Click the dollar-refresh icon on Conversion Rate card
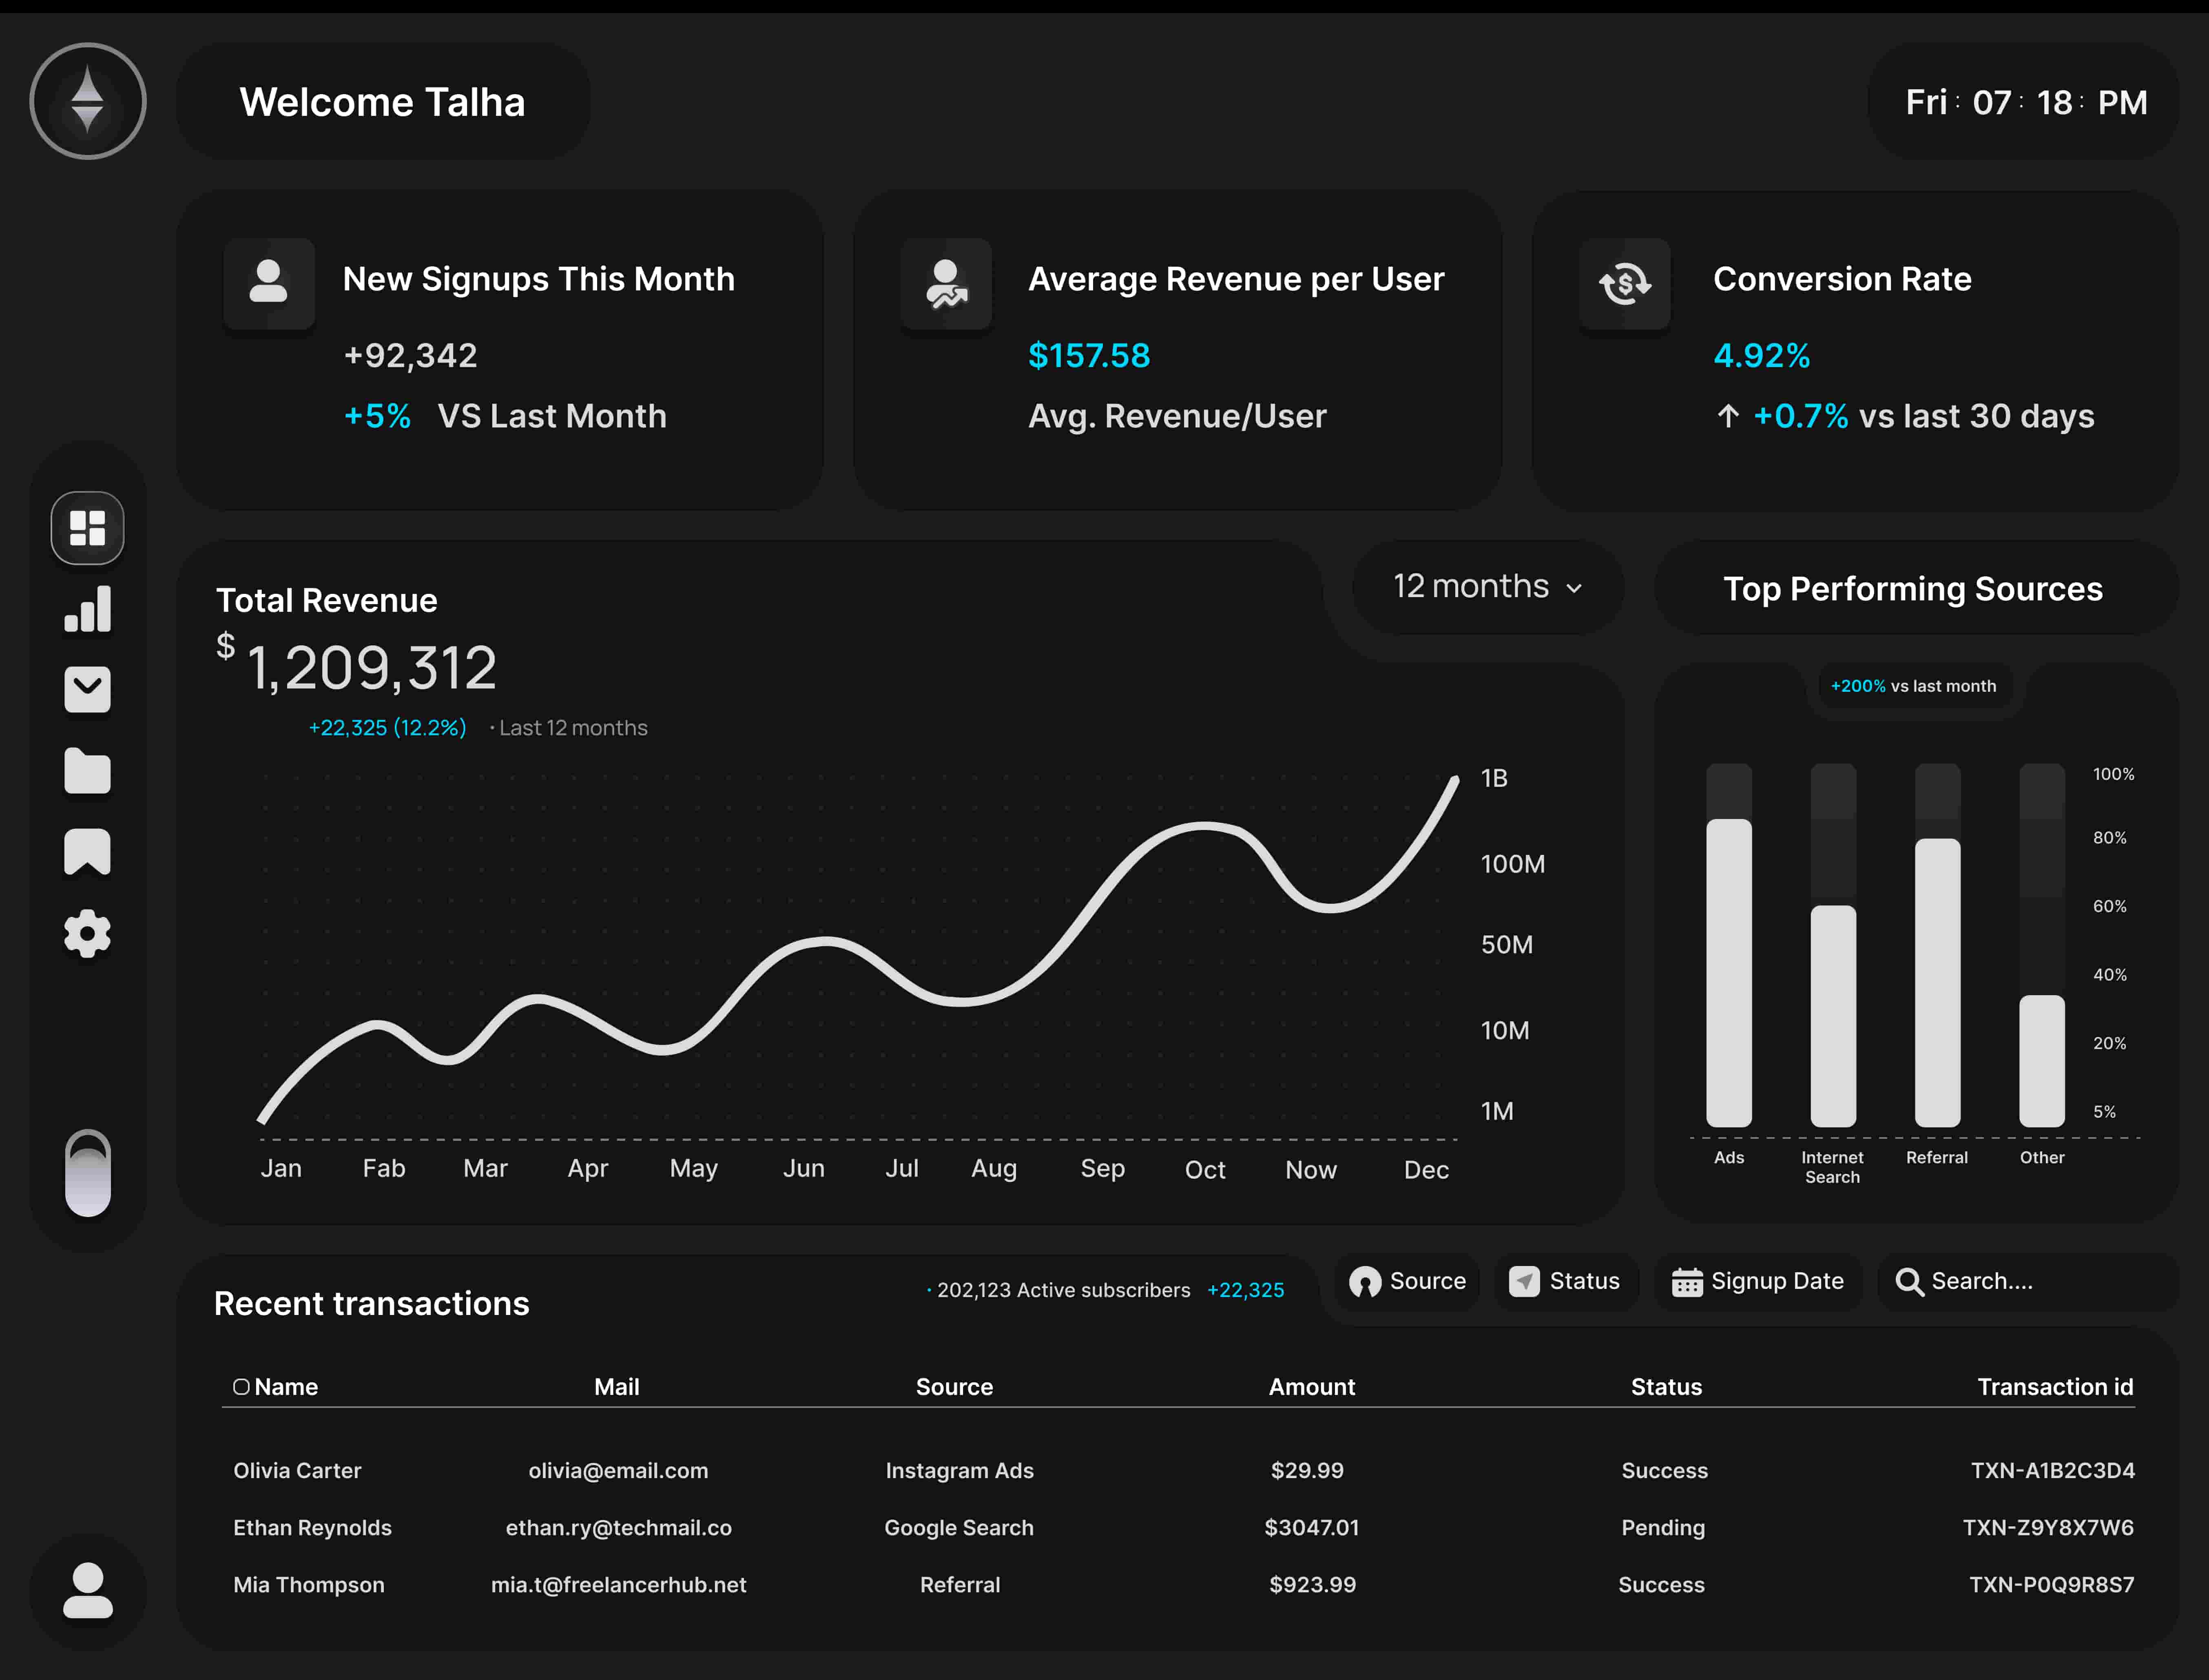Viewport: 2209px width, 1680px height. click(x=1625, y=283)
